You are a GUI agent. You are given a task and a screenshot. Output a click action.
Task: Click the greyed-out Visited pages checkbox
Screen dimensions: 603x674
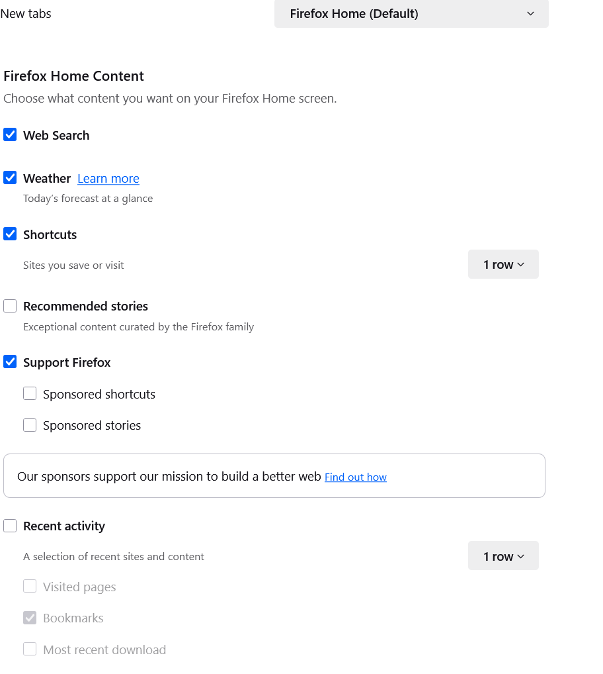30,587
